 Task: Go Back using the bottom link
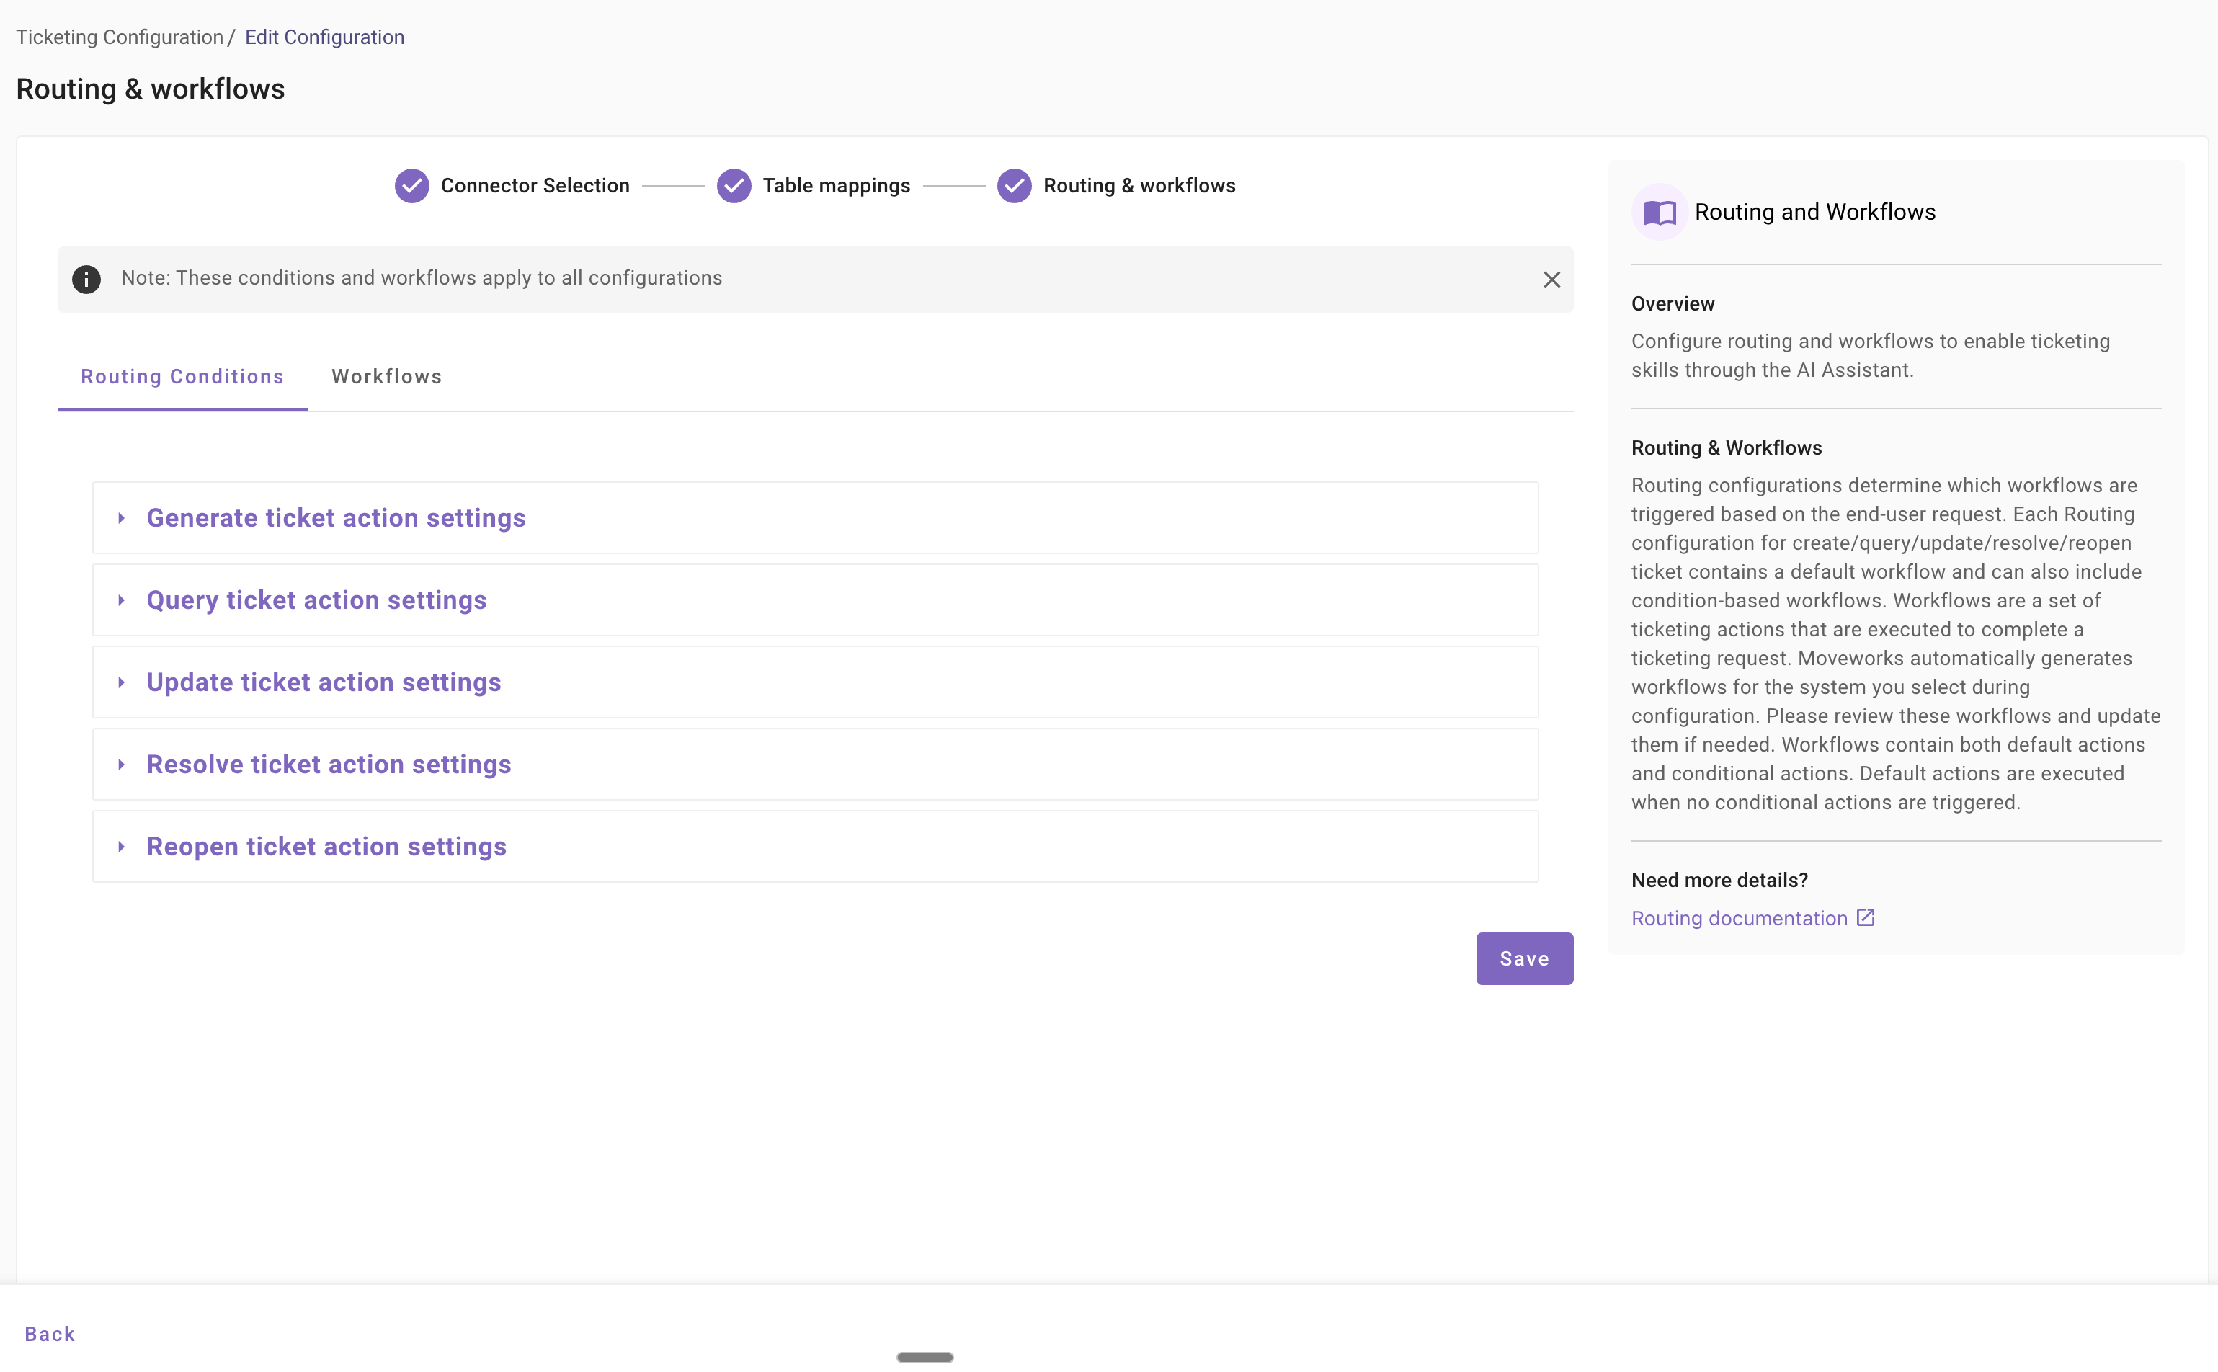pos(50,1333)
